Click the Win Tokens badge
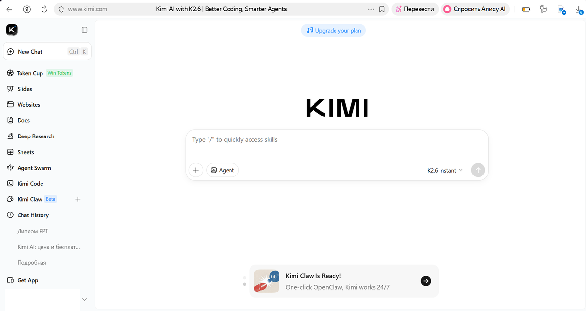Image resolution: width=586 pixels, height=311 pixels. pos(60,73)
